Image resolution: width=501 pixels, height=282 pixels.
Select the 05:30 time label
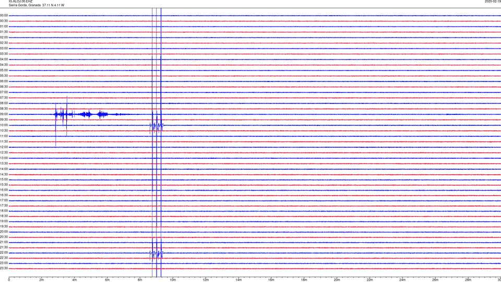(x=4, y=76)
